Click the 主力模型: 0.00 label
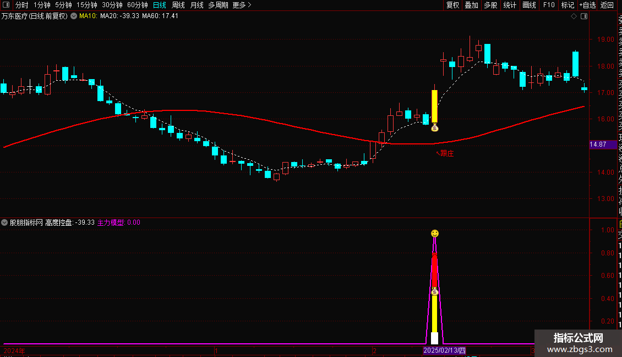The image size is (622, 357). 118,222
